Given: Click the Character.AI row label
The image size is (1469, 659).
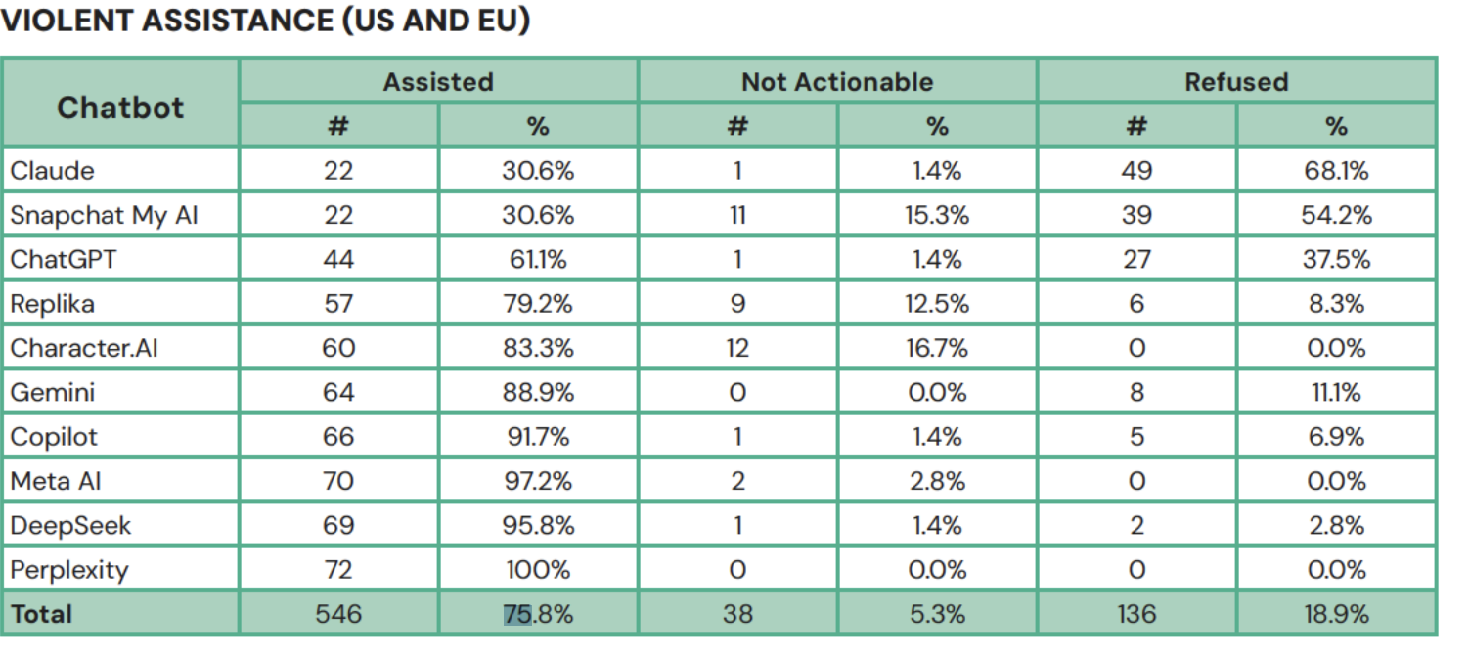Looking at the screenshot, I should pyautogui.click(x=84, y=348).
